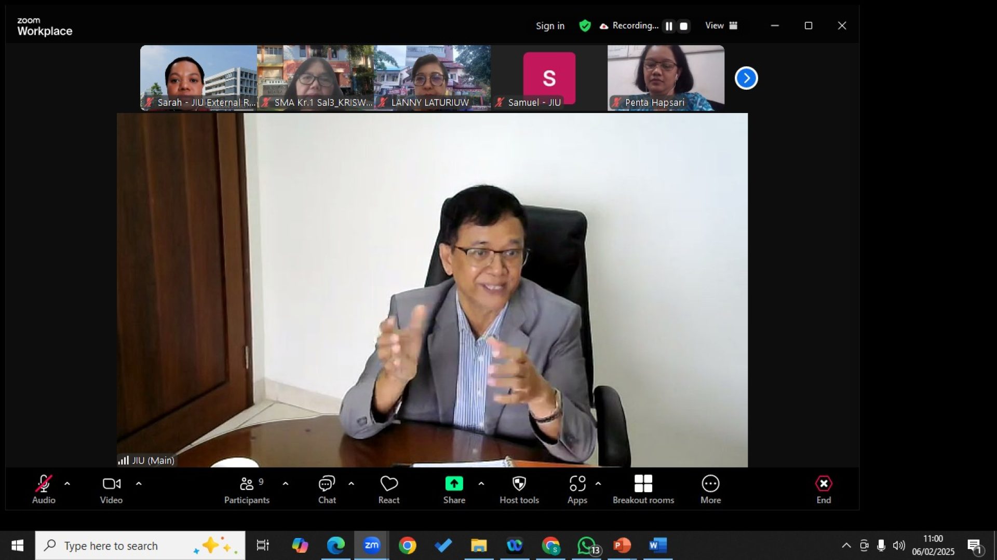This screenshot has width=997, height=560.
Task: Expand share options arrow next to Share
Action: [481, 483]
